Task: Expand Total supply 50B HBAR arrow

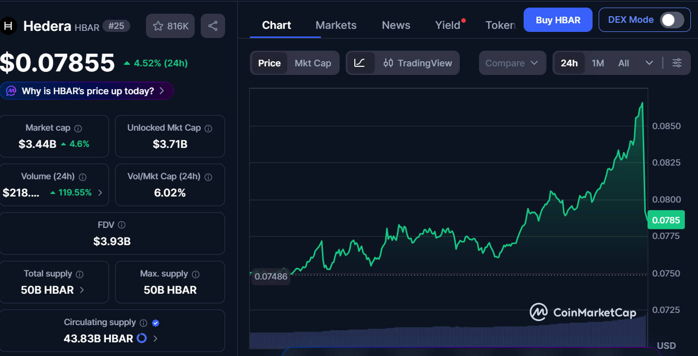Action: 82,290
